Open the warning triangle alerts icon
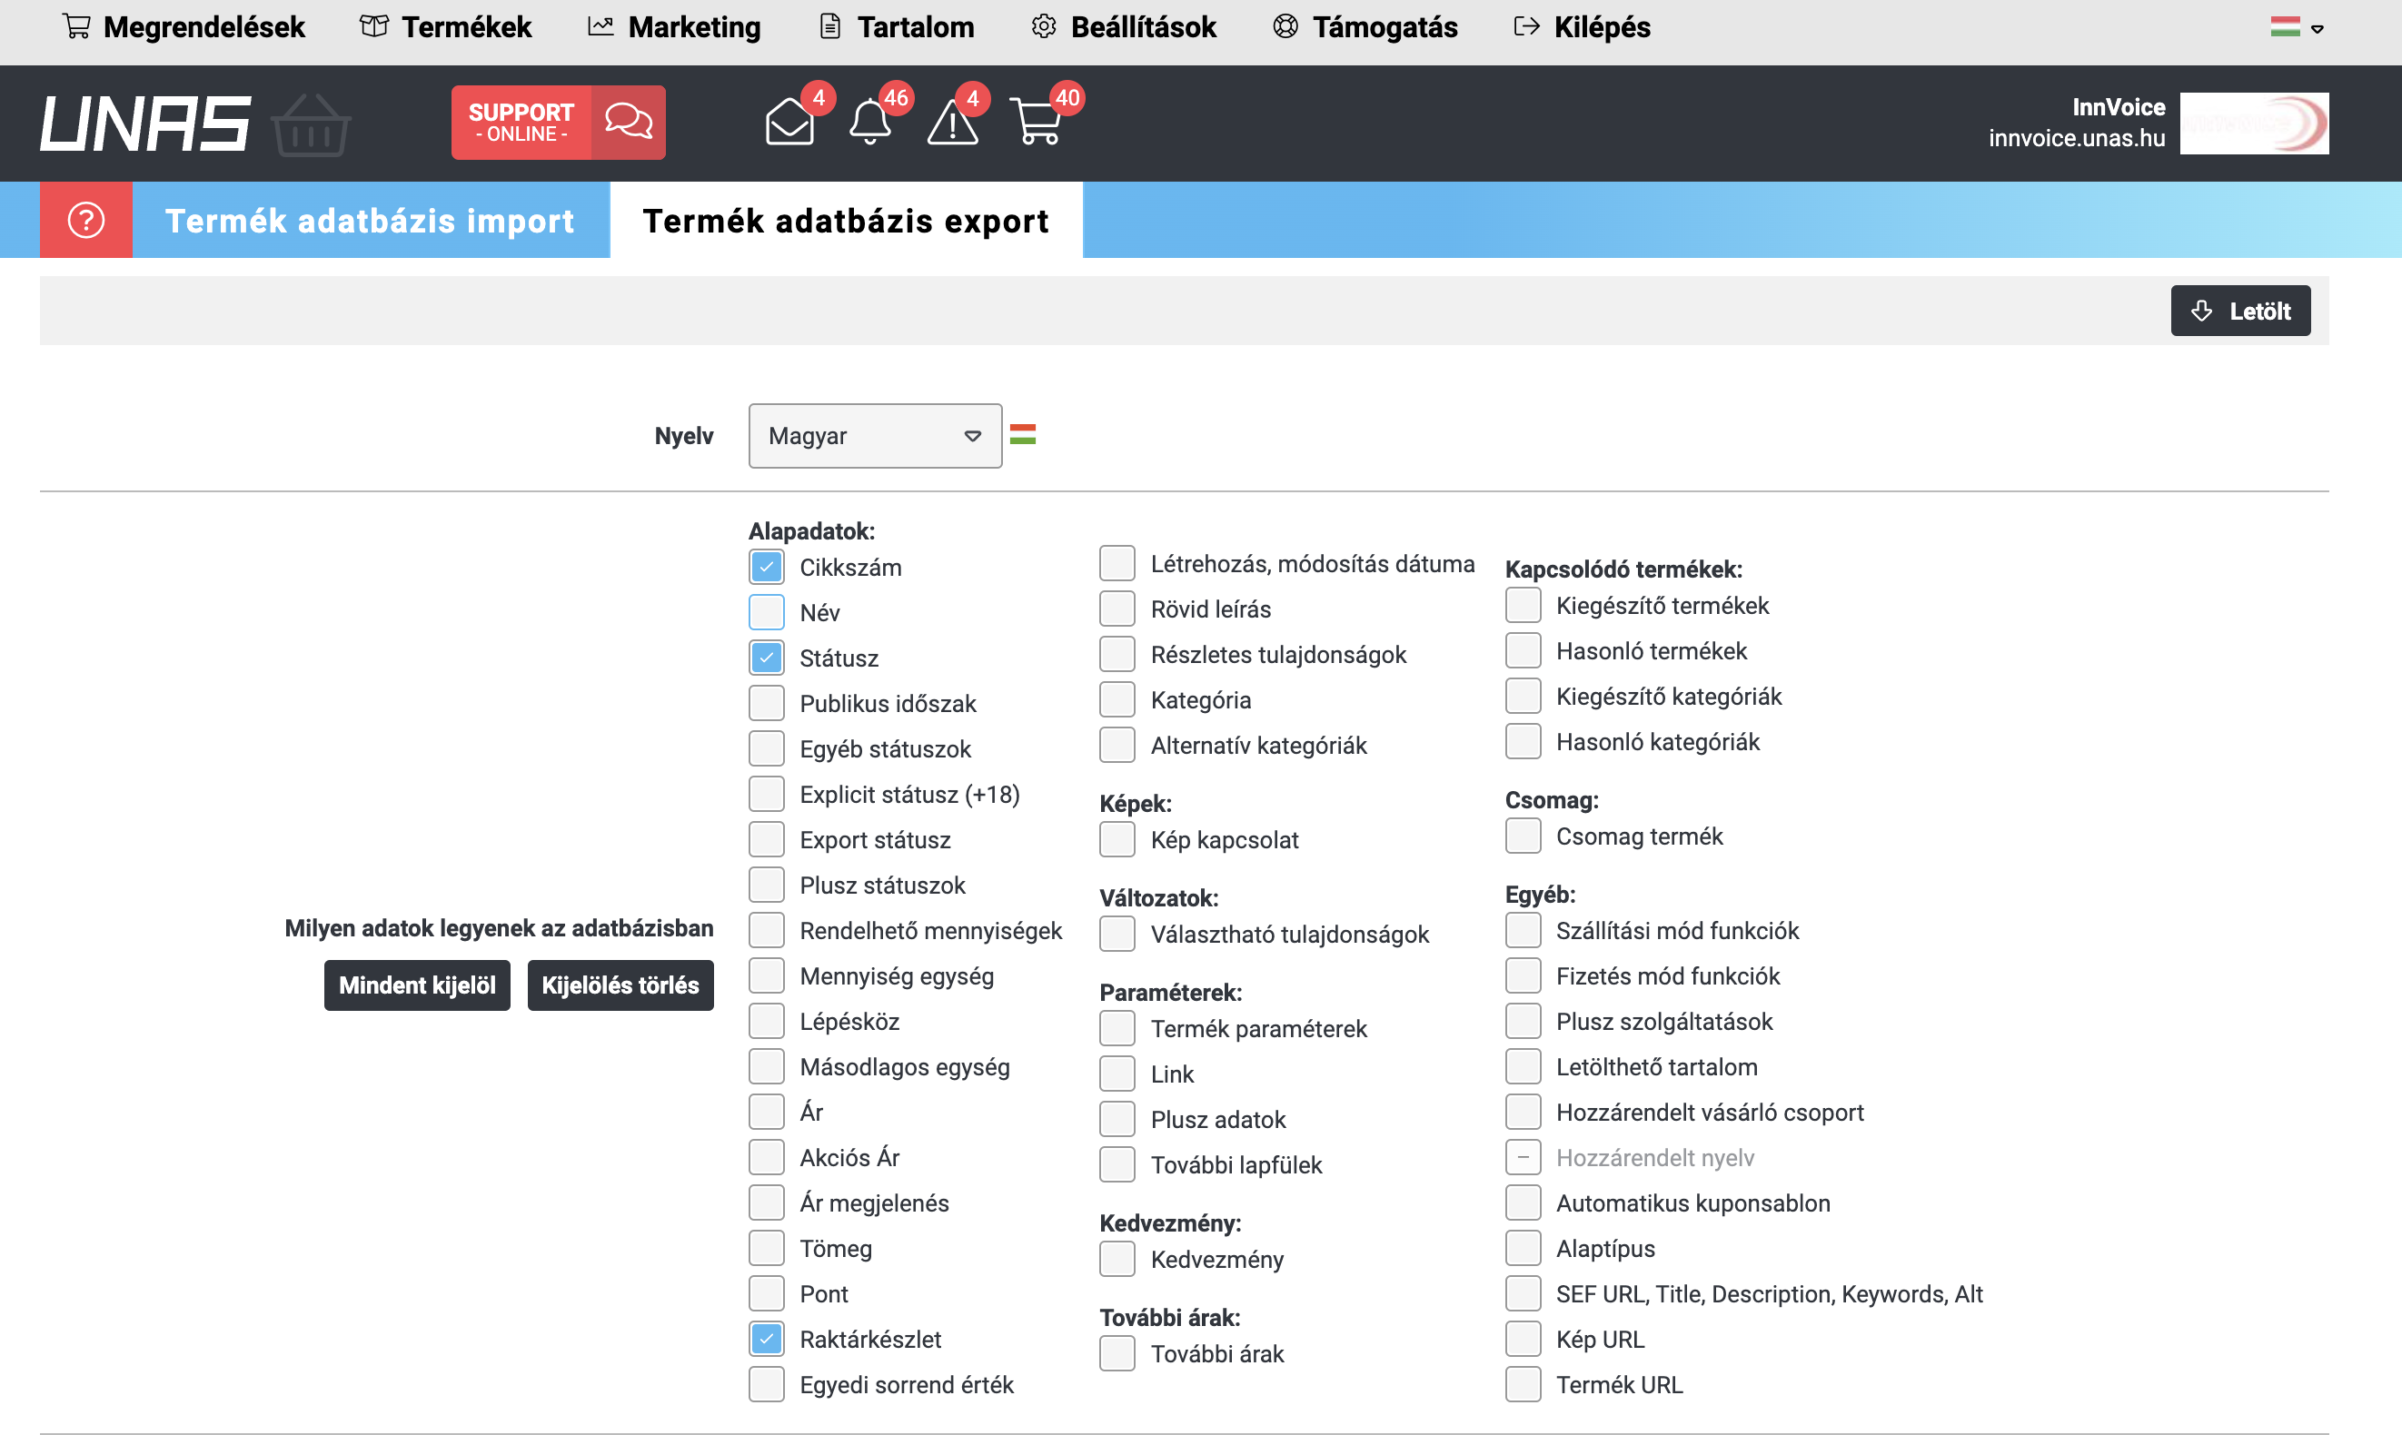This screenshot has width=2402, height=1435. [x=952, y=123]
